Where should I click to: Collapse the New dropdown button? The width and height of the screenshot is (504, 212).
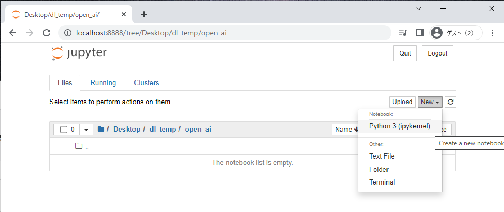[430, 102]
